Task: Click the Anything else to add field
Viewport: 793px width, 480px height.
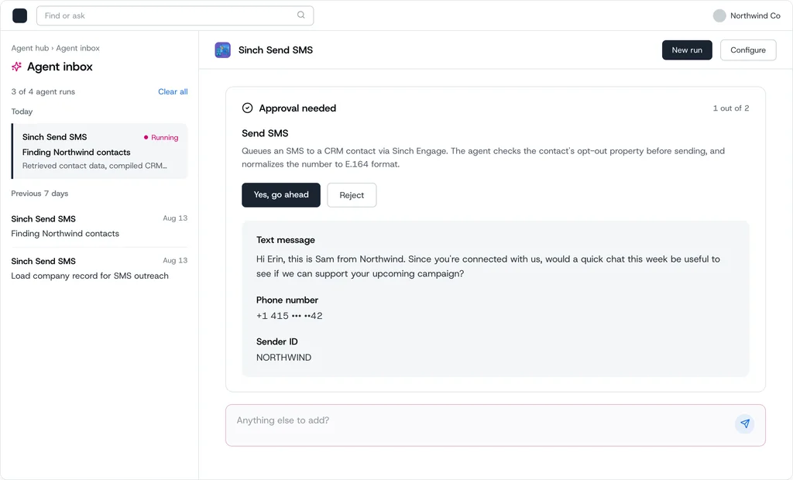Action: coord(495,425)
